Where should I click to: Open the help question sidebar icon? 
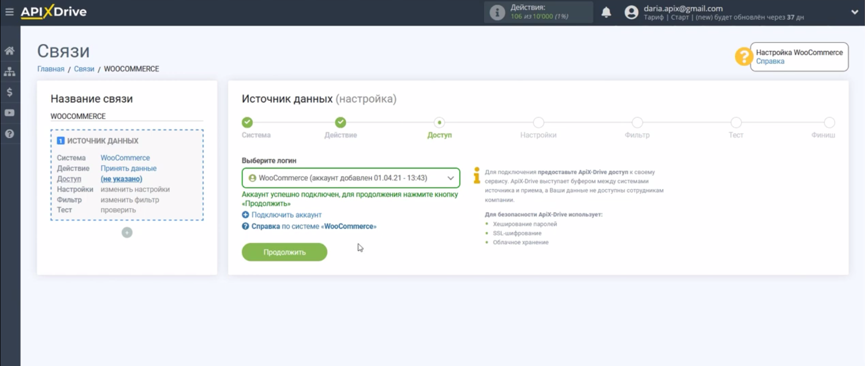click(x=9, y=133)
